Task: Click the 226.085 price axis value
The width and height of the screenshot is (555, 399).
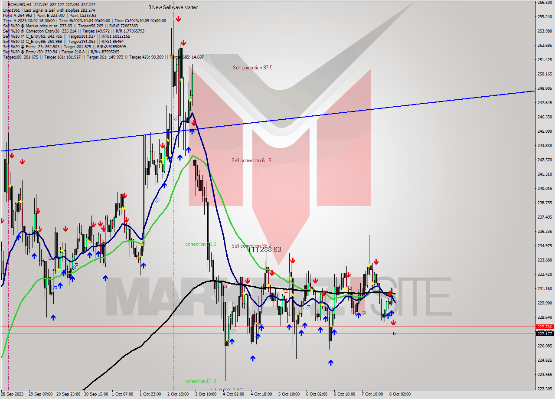Action: pos(545,346)
